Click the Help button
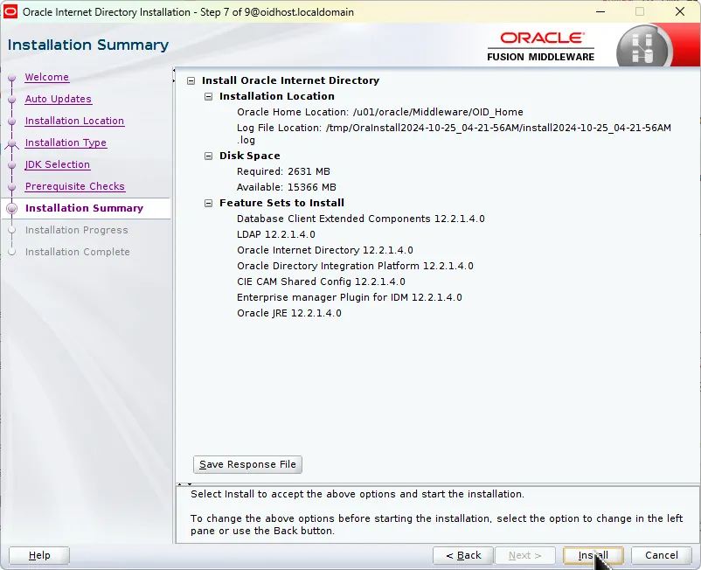The height and width of the screenshot is (570, 701). coord(39,555)
